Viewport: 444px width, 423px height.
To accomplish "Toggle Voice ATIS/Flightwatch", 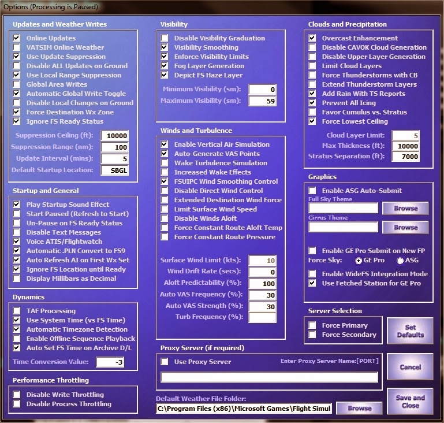I will point(17,242).
